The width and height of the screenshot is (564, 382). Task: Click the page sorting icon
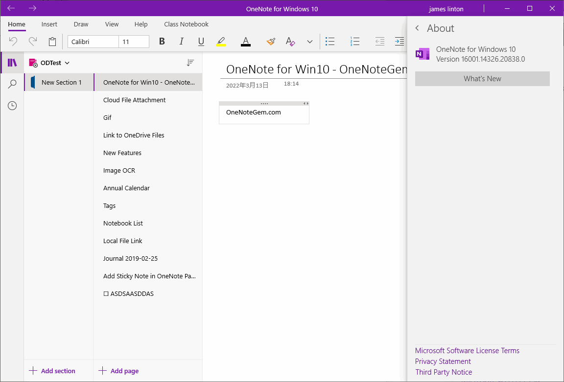(x=190, y=63)
